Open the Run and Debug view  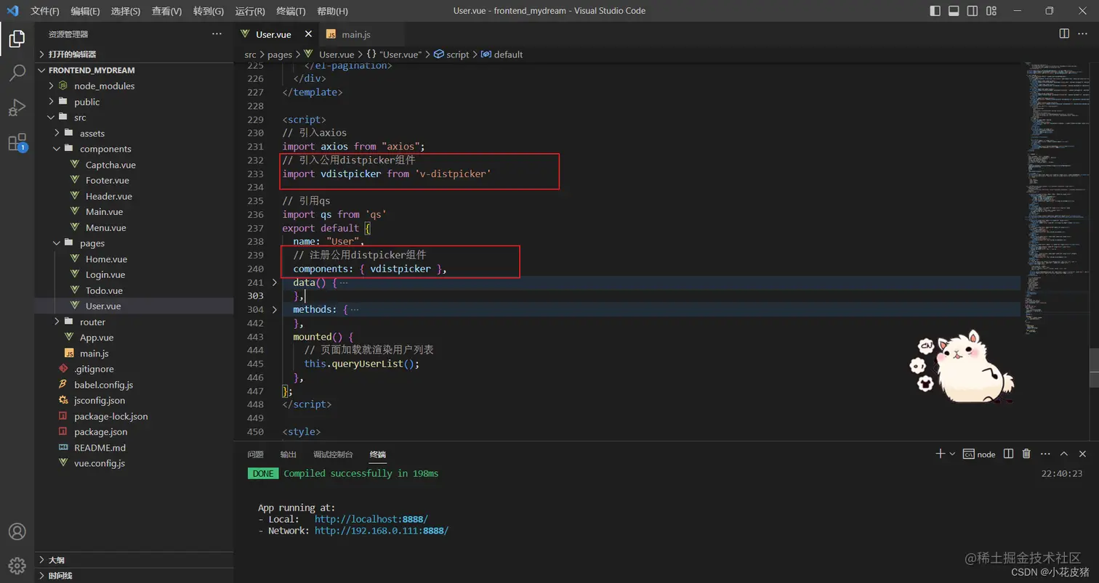click(17, 107)
